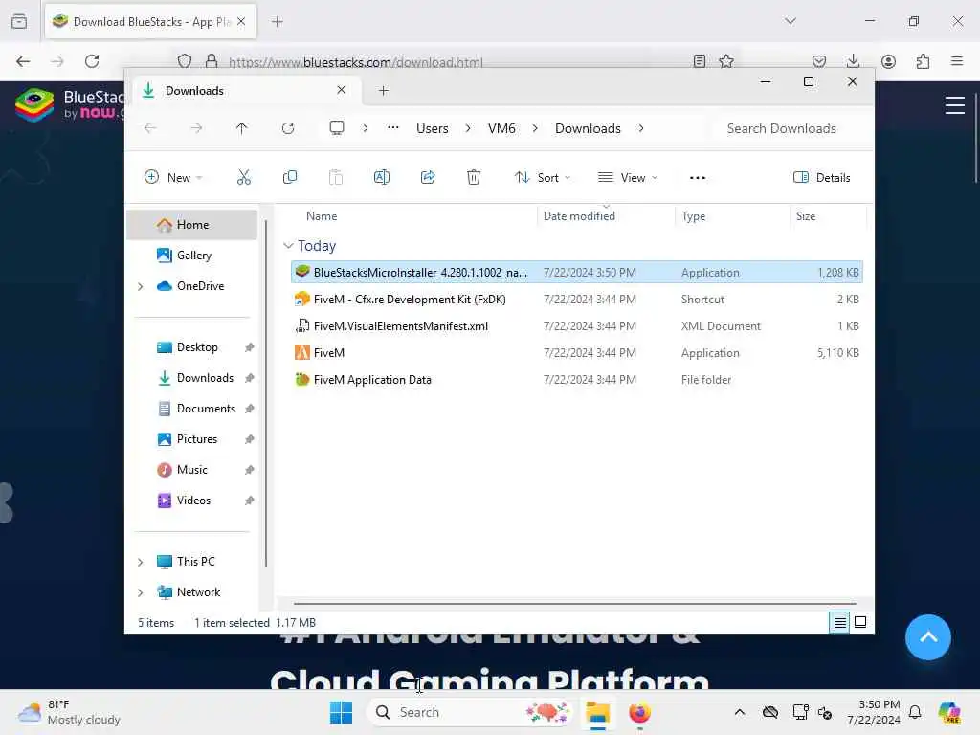Viewport: 980px width, 735px height.
Task: Click the Search Downloads field
Action: coord(790,128)
